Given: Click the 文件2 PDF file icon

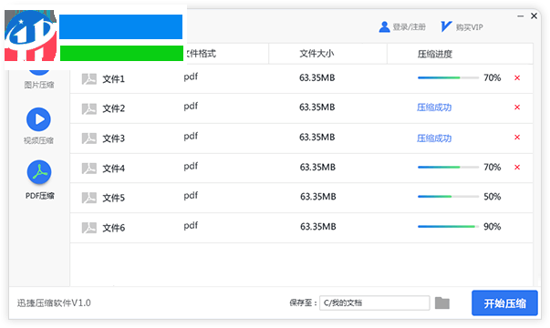Looking at the screenshot, I should (x=89, y=108).
